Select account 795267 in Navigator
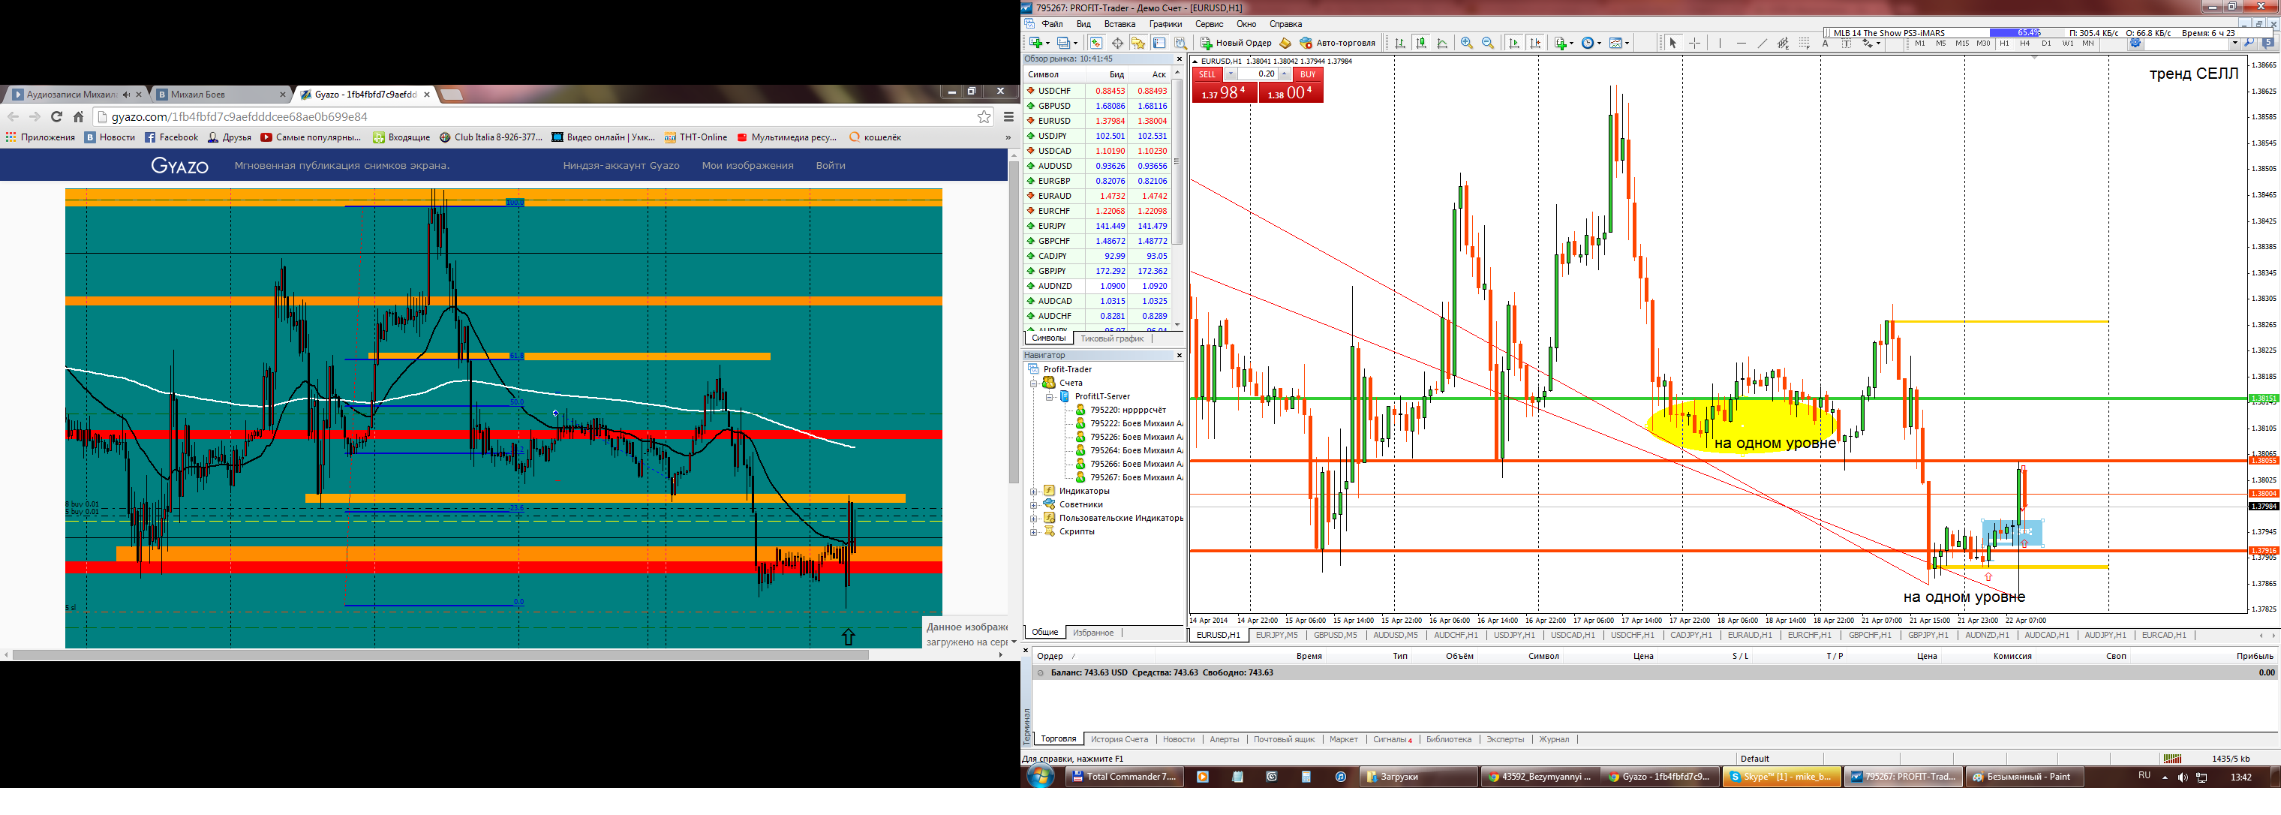The height and width of the screenshot is (815, 2281). pyautogui.click(x=1129, y=477)
